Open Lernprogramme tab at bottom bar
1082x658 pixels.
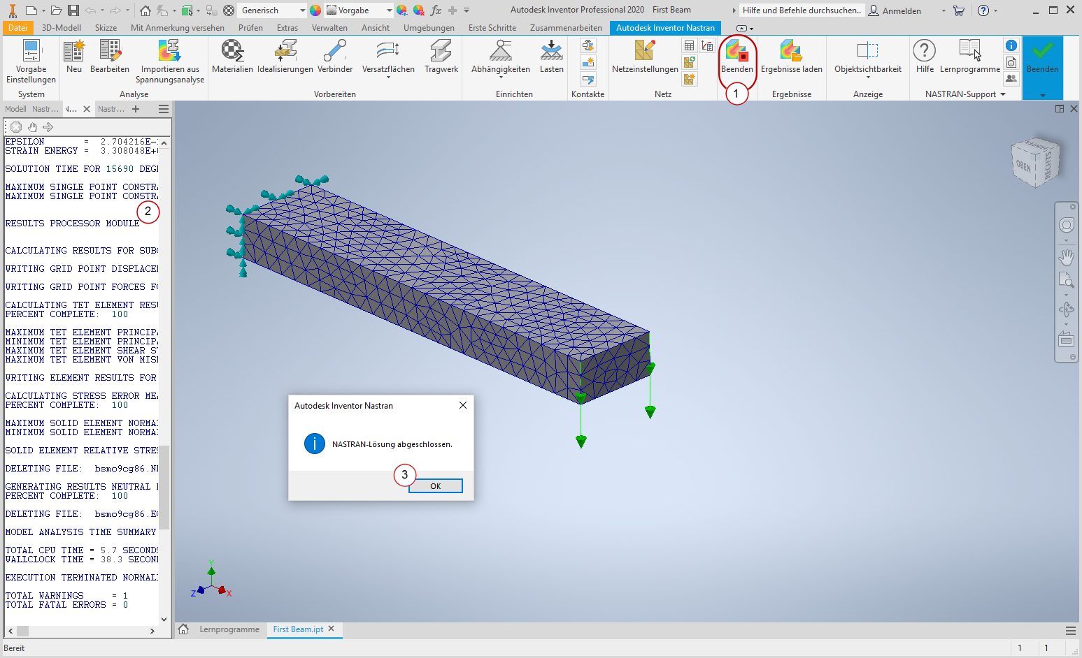(229, 629)
